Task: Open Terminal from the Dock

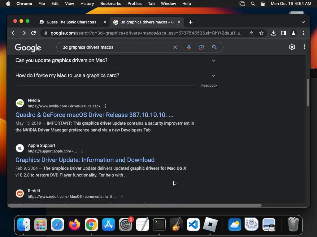Action: tap(159, 224)
